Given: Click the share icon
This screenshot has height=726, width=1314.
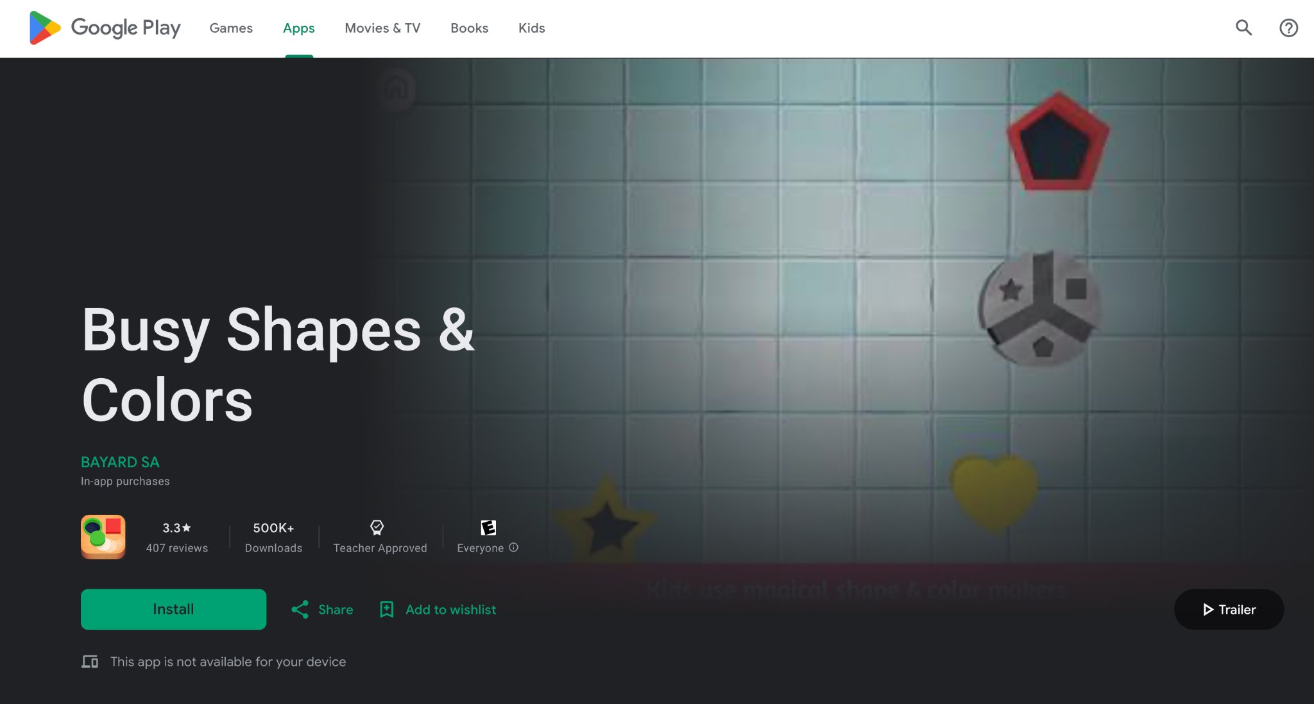Looking at the screenshot, I should pos(300,609).
